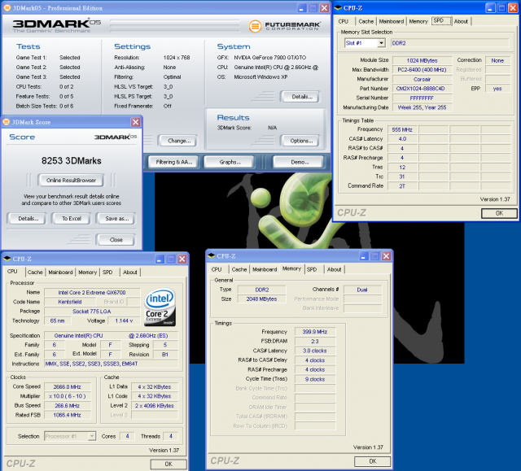Click the CPU-Z SPD window title icon
The image size is (521, 471).
(338, 7)
